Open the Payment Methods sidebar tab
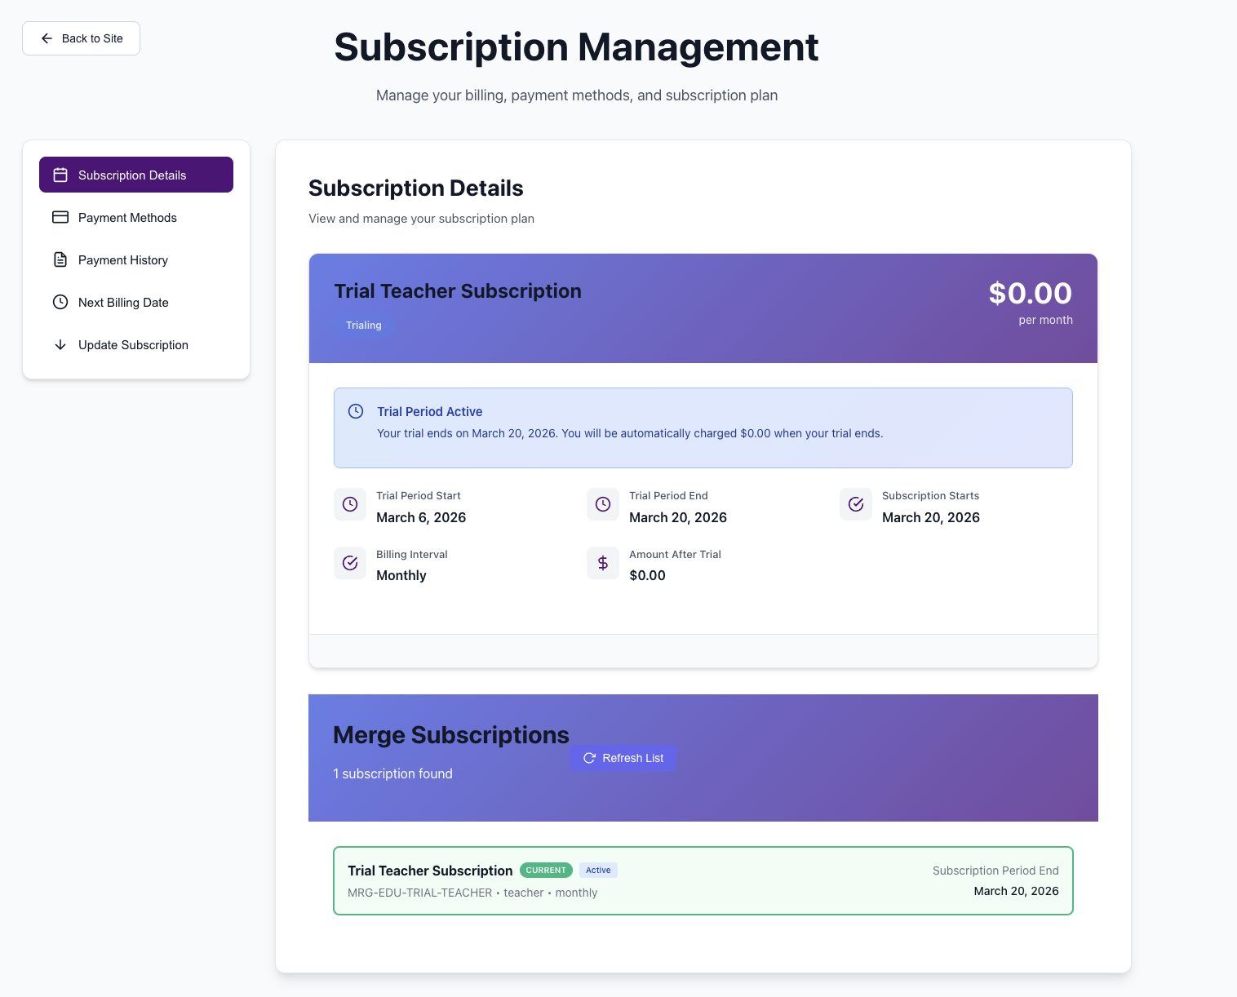The height and width of the screenshot is (997, 1237). (136, 217)
